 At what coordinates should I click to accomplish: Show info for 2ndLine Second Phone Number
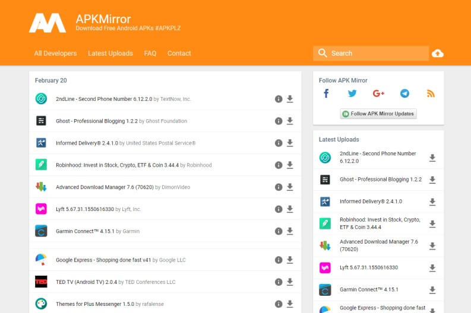pos(279,99)
